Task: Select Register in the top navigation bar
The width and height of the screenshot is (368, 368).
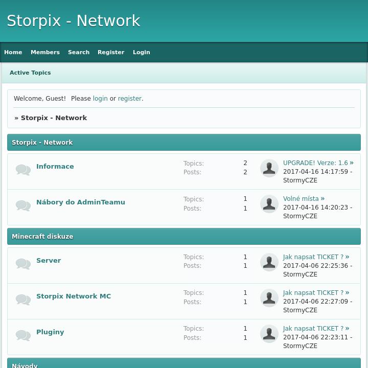Action: click(x=111, y=52)
